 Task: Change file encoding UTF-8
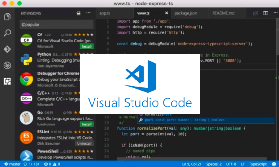tap(231, 164)
